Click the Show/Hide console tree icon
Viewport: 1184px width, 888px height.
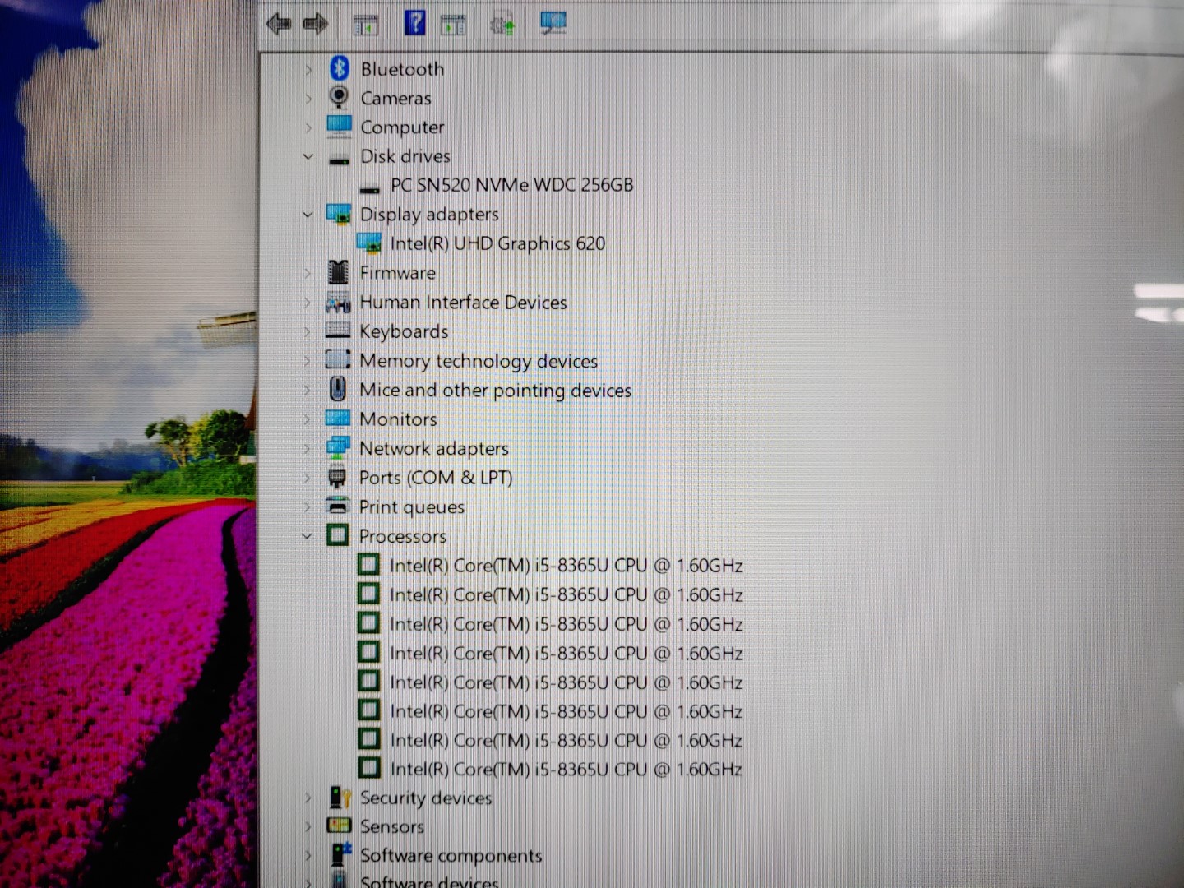pyautogui.click(x=365, y=25)
